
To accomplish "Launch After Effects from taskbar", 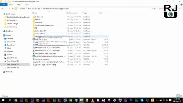I will (43, 100).
